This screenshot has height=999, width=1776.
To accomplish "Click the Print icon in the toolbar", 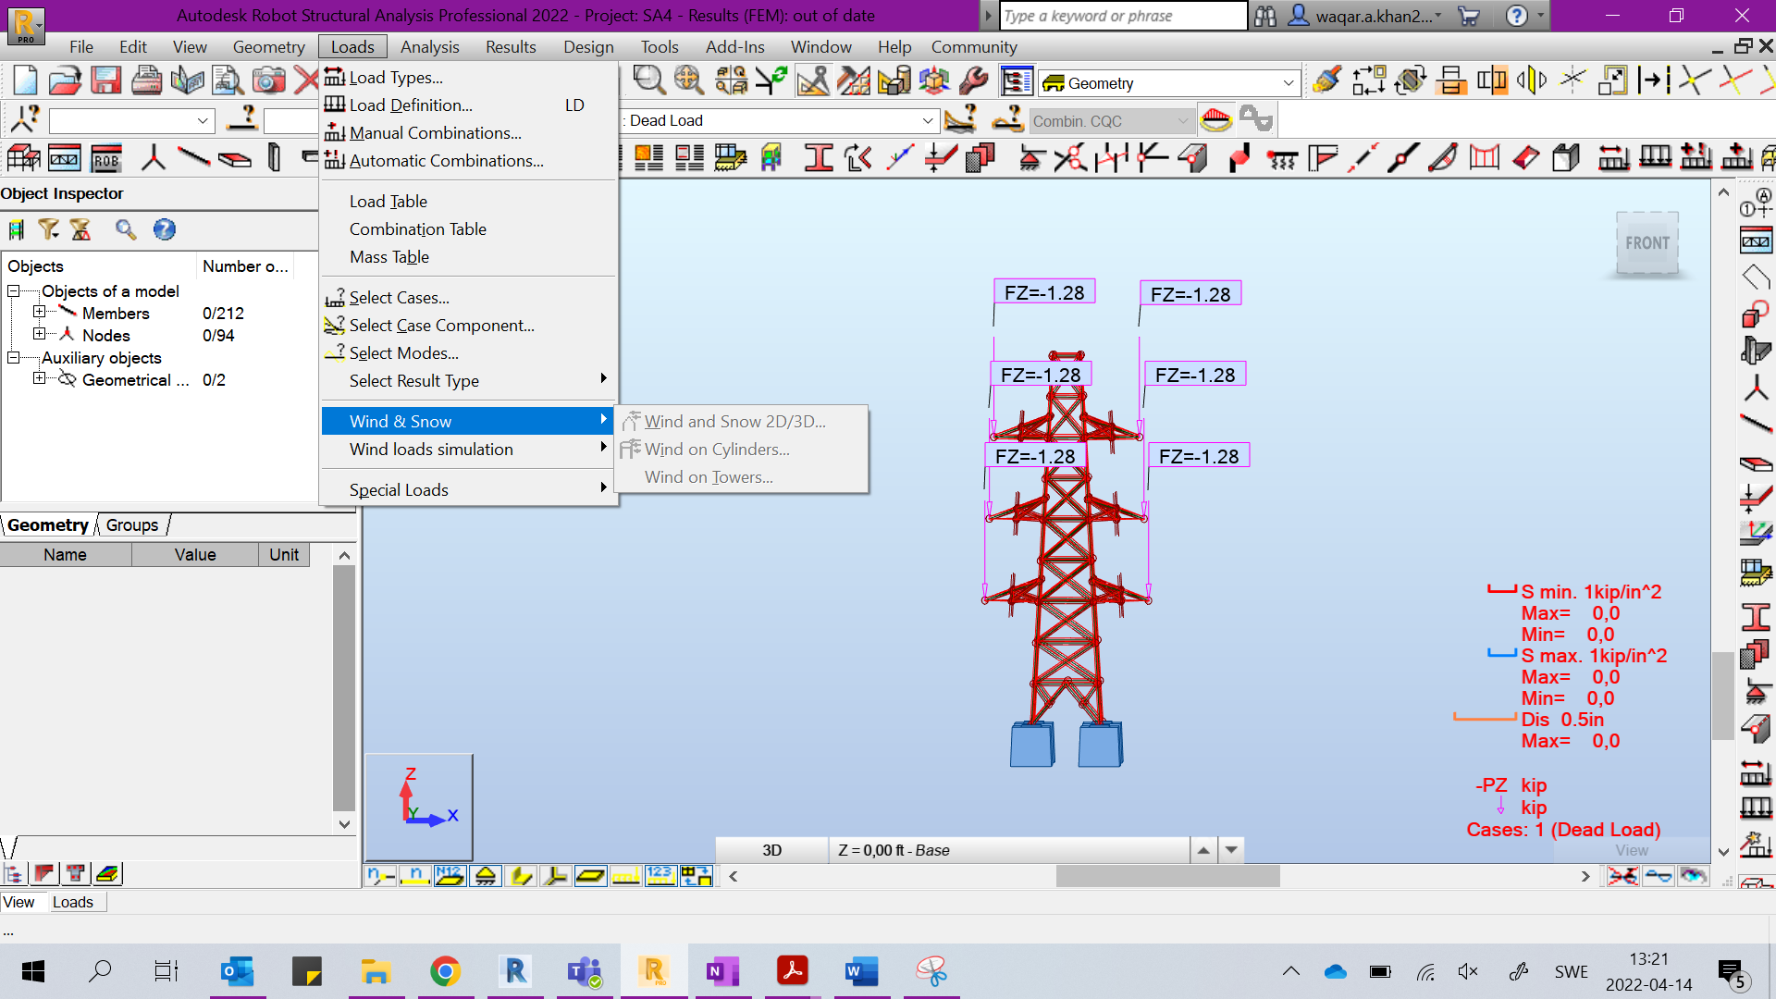I will click(x=147, y=80).
